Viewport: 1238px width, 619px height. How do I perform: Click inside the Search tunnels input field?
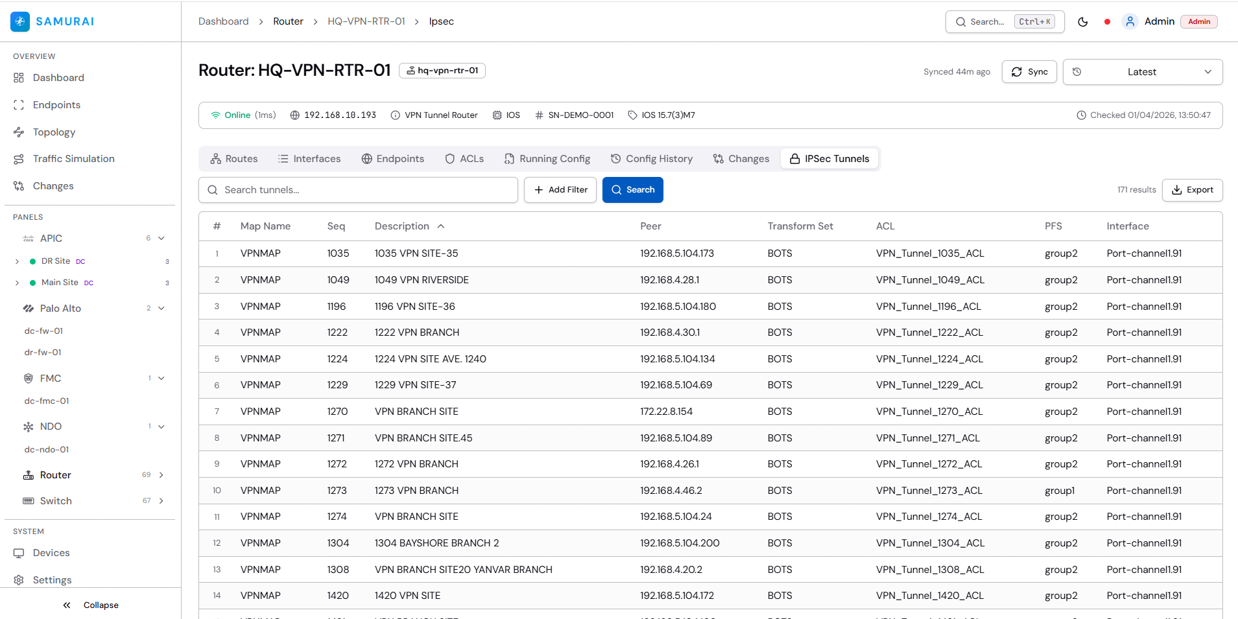[358, 189]
